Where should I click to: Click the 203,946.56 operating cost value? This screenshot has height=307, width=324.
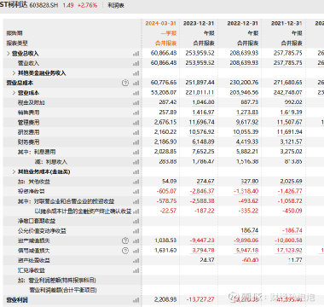(244, 93)
